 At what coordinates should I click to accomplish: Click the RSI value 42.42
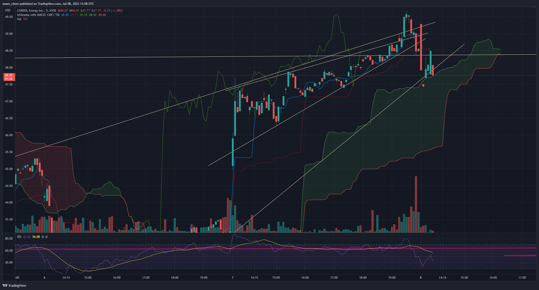pos(27,237)
